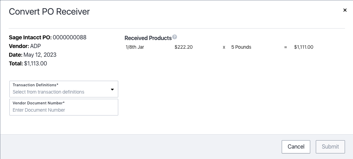This screenshot has height=159, width=353.
Task: Focus the Vendor Document Number field
Action: (x=64, y=110)
